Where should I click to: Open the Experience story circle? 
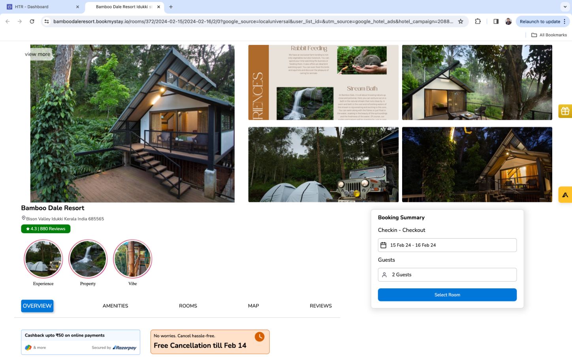click(x=43, y=259)
